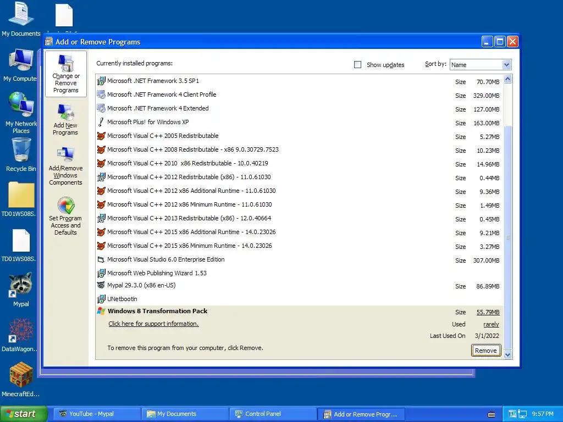The height and width of the screenshot is (422, 563).
Task: Click the Visual C++ 2012 Redistributable (x86) icon
Action: click(101, 177)
